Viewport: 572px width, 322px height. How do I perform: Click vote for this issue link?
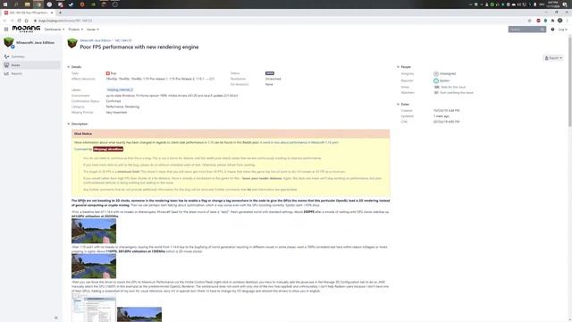(453, 87)
